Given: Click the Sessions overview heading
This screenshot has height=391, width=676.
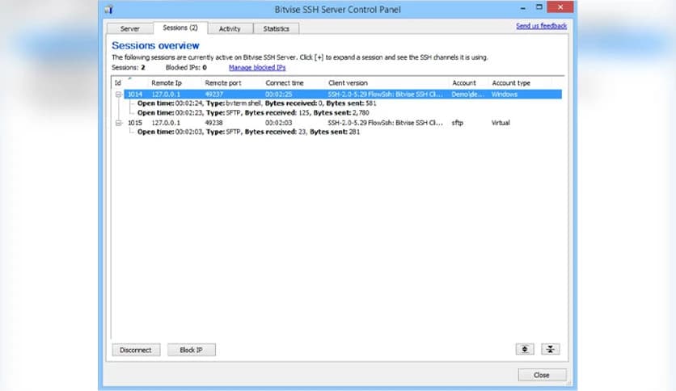Looking at the screenshot, I should coord(155,45).
